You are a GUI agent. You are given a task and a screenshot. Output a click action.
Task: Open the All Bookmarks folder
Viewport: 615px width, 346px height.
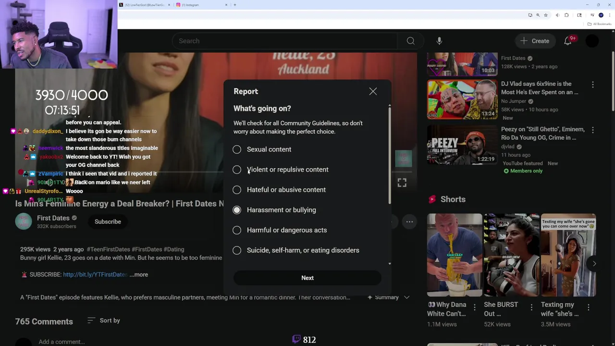pos(600,24)
